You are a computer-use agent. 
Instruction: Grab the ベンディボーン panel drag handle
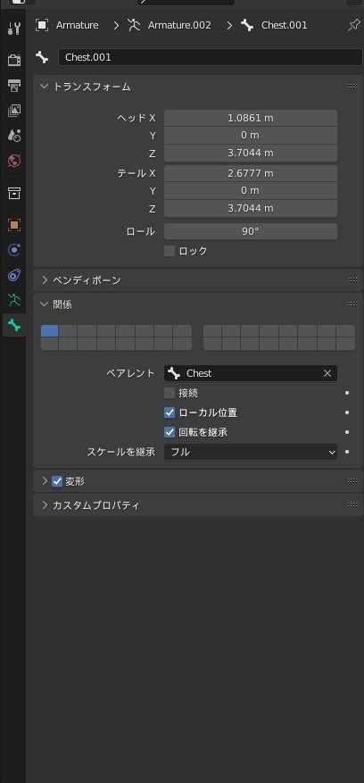(x=352, y=280)
